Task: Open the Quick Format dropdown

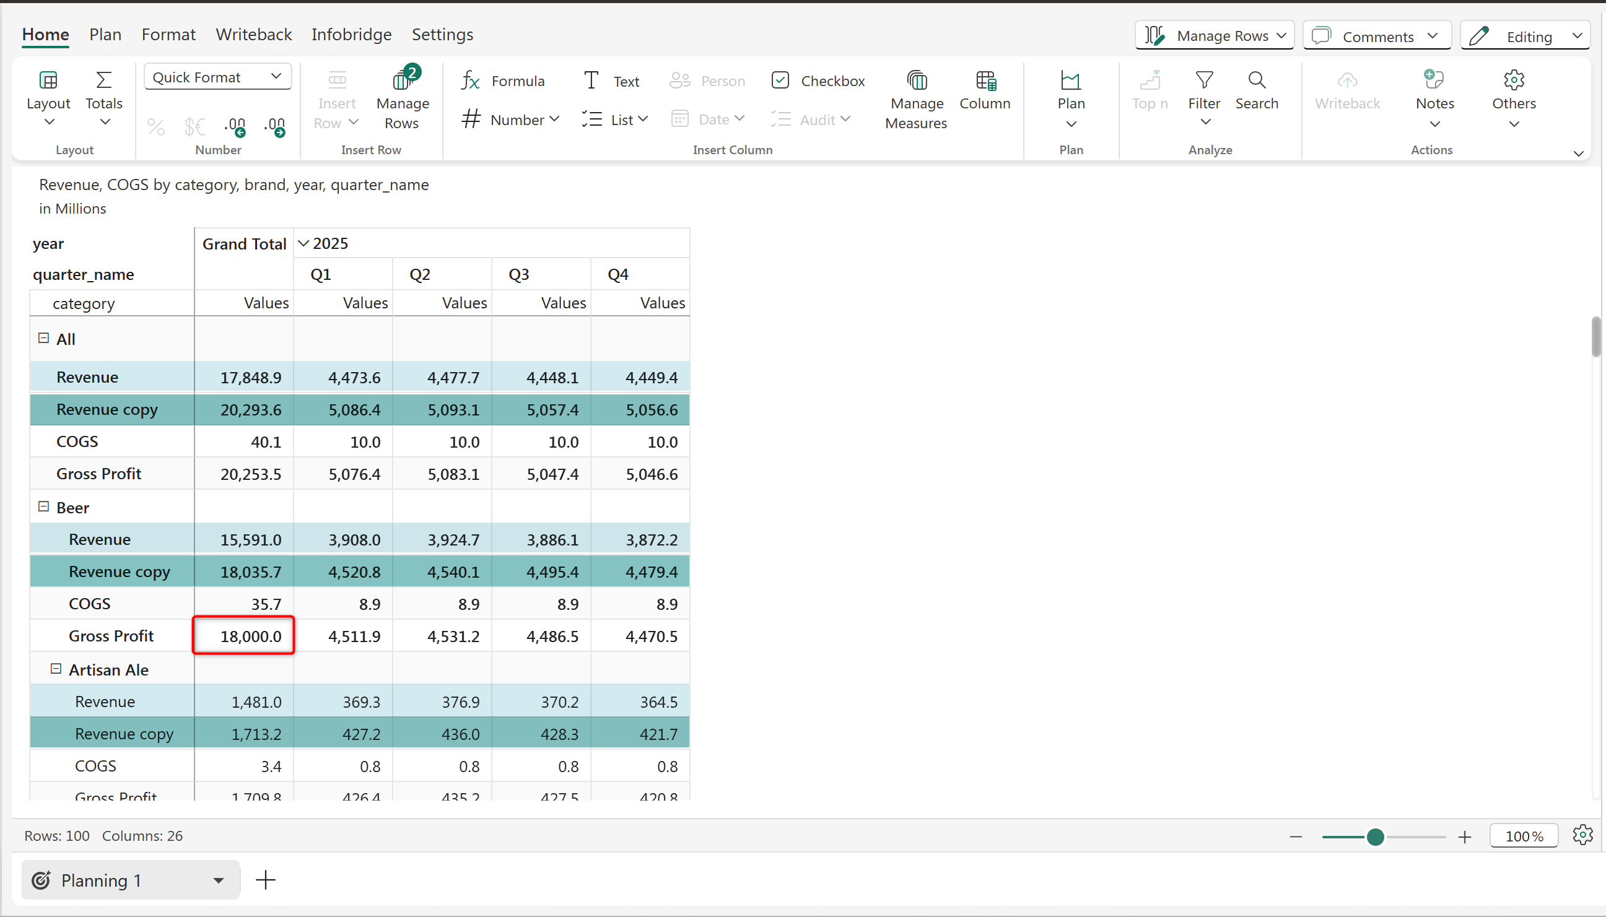Action: pos(217,77)
